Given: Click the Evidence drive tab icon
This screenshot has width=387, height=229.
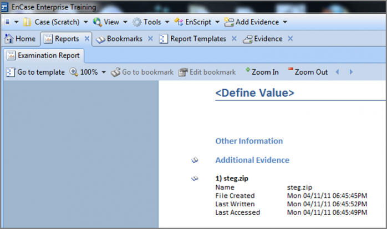Looking at the screenshot, I should click(x=247, y=39).
